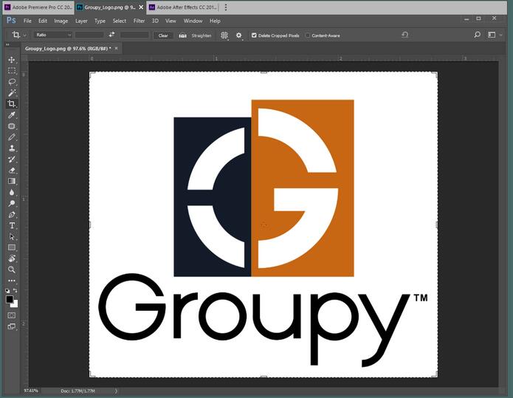
Task: Click the Straighten text button
Action: 202,35
